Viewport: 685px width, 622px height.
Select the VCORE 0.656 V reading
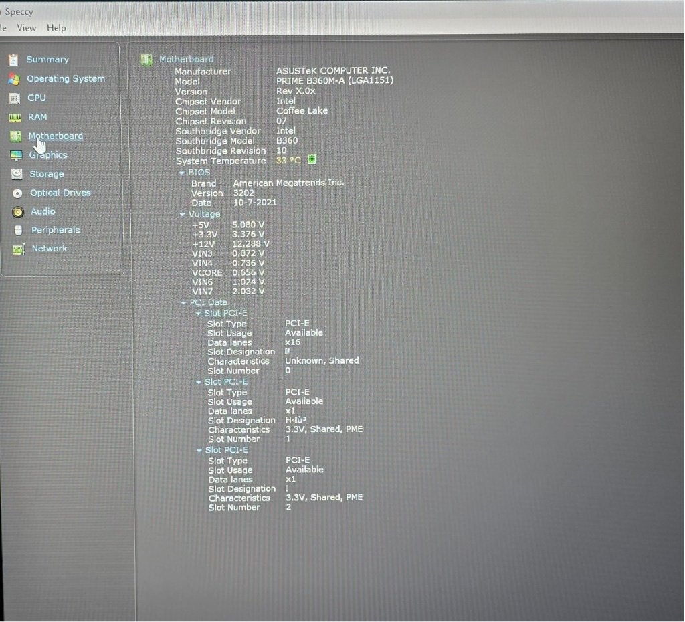(x=248, y=272)
